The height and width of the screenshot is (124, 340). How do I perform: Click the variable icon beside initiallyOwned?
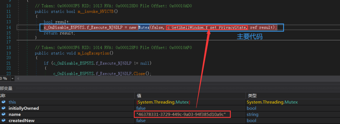click(3, 108)
